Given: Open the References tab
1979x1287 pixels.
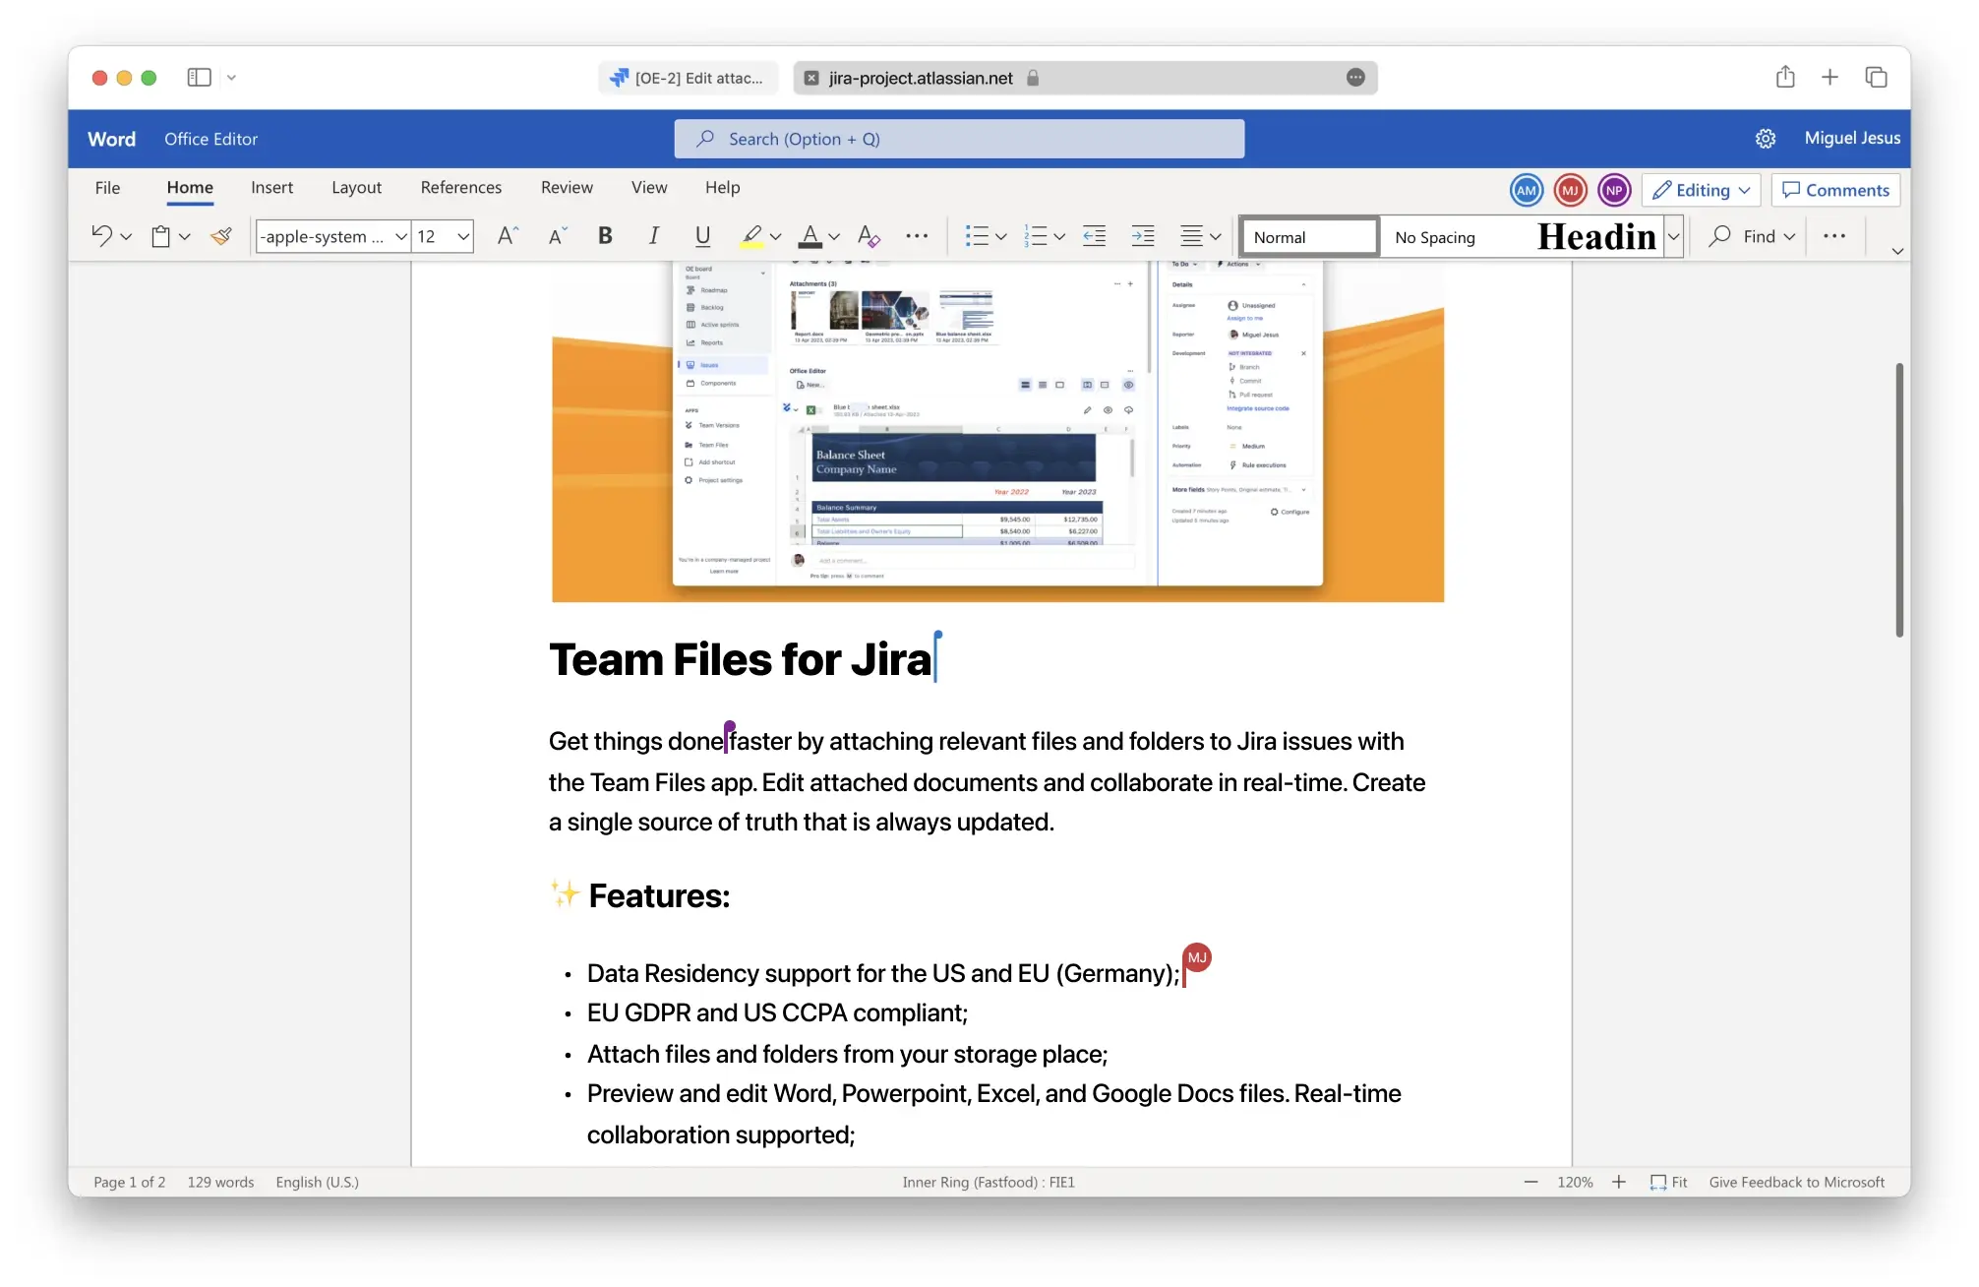Looking at the screenshot, I should coord(460,187).
